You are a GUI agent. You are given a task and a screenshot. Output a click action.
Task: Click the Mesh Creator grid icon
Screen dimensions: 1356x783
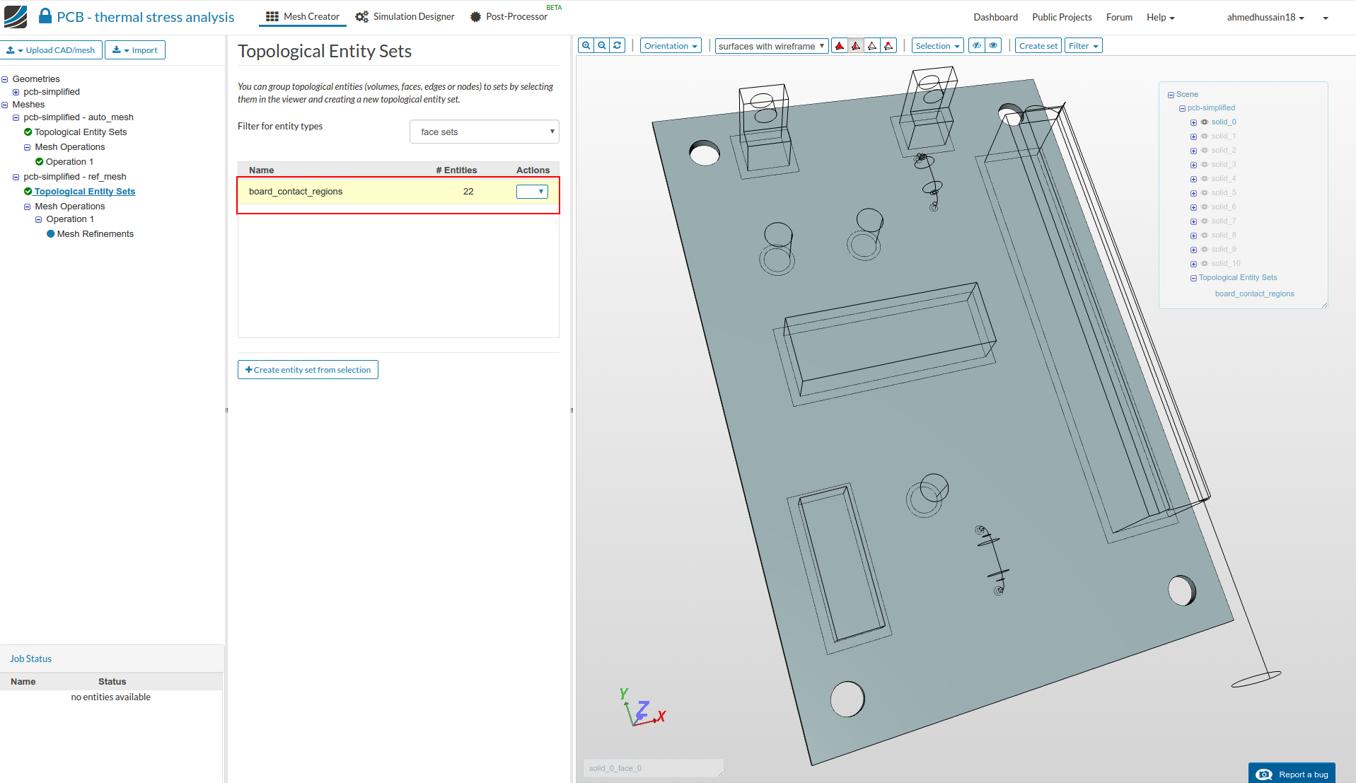pos(272,16)
